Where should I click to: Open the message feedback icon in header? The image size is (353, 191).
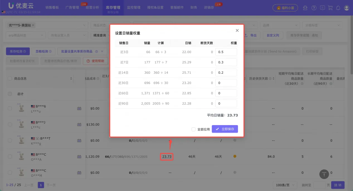(x=322, y=8)
